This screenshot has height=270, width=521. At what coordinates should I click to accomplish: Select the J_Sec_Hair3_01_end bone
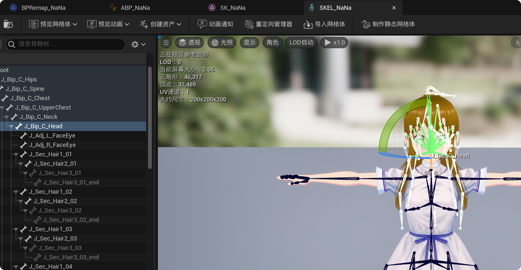71,182
